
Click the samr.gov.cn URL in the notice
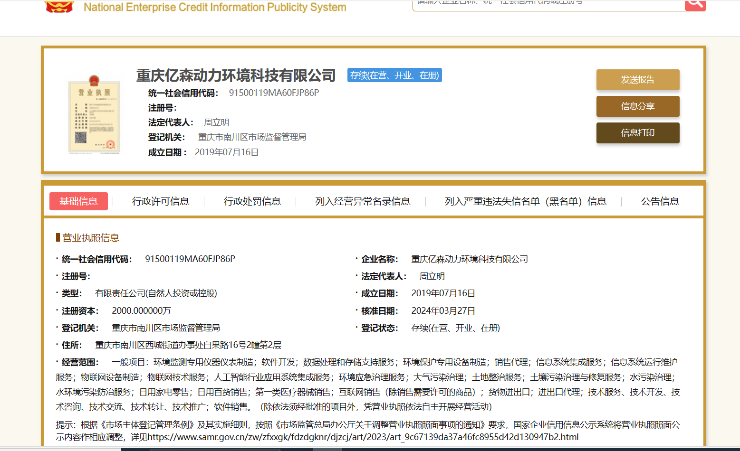363,437
